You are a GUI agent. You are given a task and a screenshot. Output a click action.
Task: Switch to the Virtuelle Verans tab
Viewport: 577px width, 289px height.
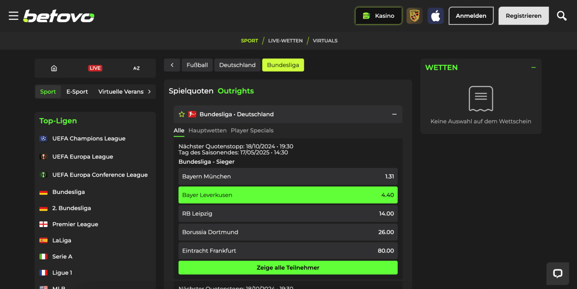[121, 92]
